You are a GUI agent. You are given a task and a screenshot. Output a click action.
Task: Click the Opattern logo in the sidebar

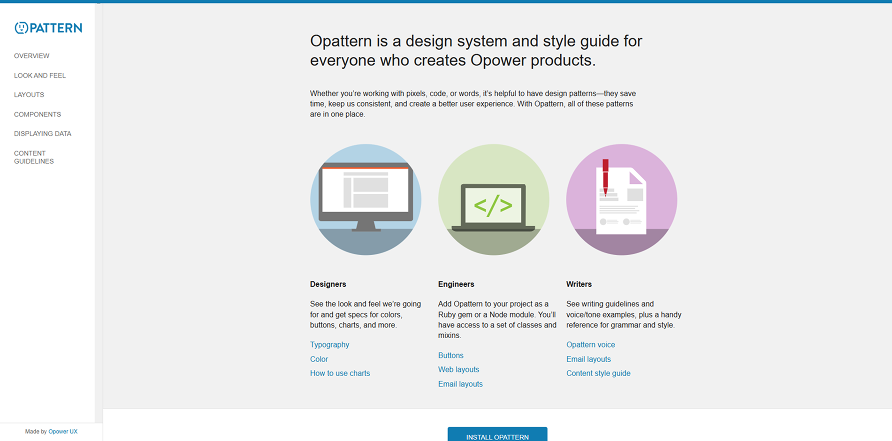(x=48, y=28)
